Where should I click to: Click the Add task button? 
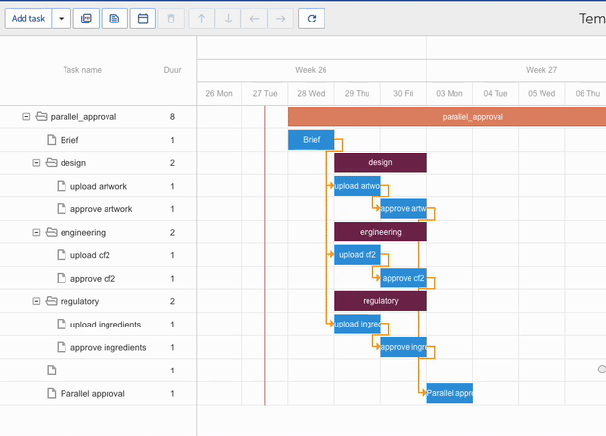pyautogui.click(x=28, y=19)
